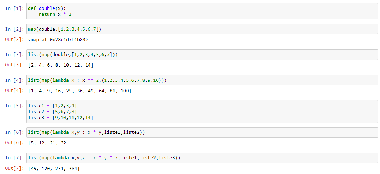Click output [45, 120, 231, 384]
380x174 pixels.
[x=54, y=169]
